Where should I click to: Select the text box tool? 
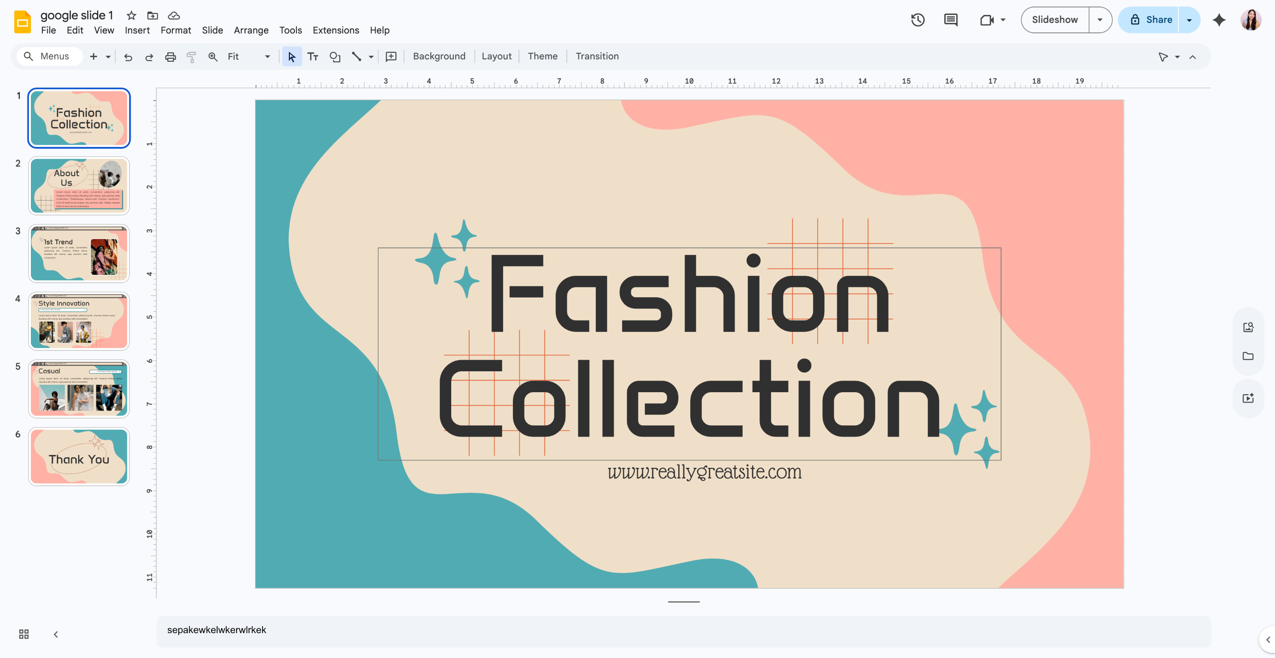click(x=313, y=57)
